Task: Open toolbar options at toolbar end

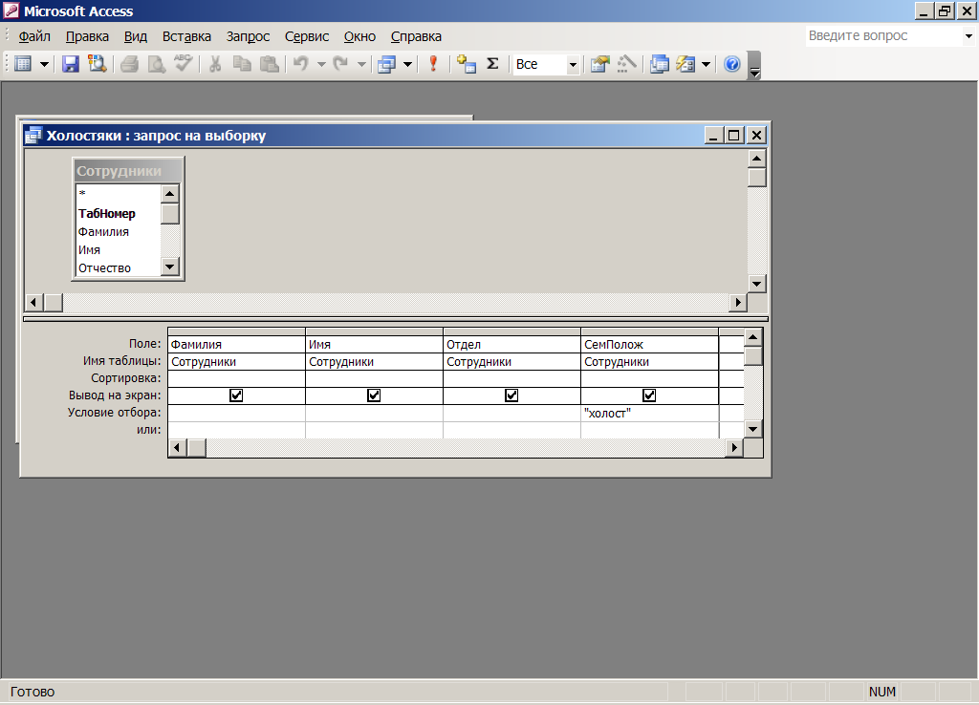Action: pyautogui.click(x=754, y=65)
